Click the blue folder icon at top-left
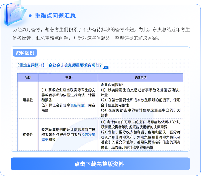The image size is (201, 176). coord(14,13)
